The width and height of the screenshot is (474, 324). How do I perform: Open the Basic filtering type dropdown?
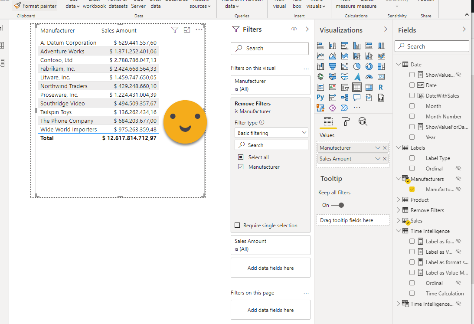pyautogui.click(x=272, y=133)
